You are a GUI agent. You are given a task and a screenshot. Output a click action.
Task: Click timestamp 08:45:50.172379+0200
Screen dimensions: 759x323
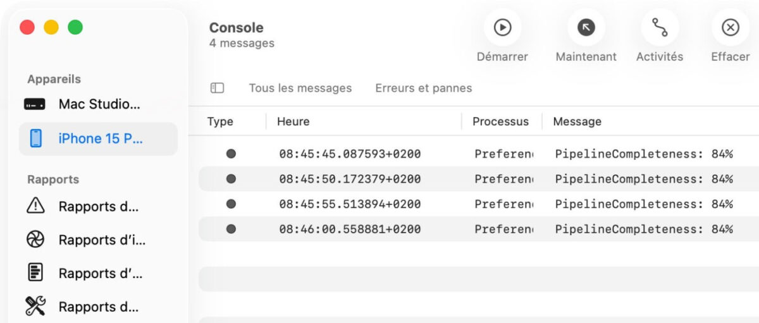pyautogui.click(x=350, y=179)
